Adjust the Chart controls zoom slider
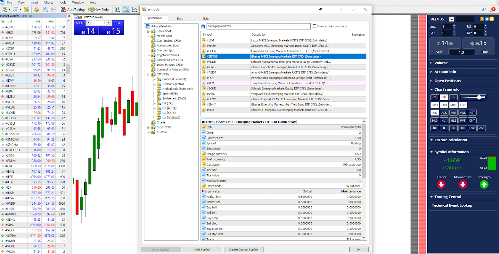Viewport: 499px width, 254px height. pos(473,97)
